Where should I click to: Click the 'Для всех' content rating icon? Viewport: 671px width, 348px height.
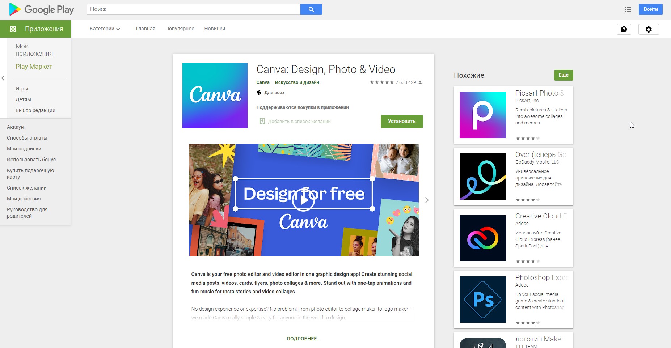pyautogui.click(x=259, y=93)
